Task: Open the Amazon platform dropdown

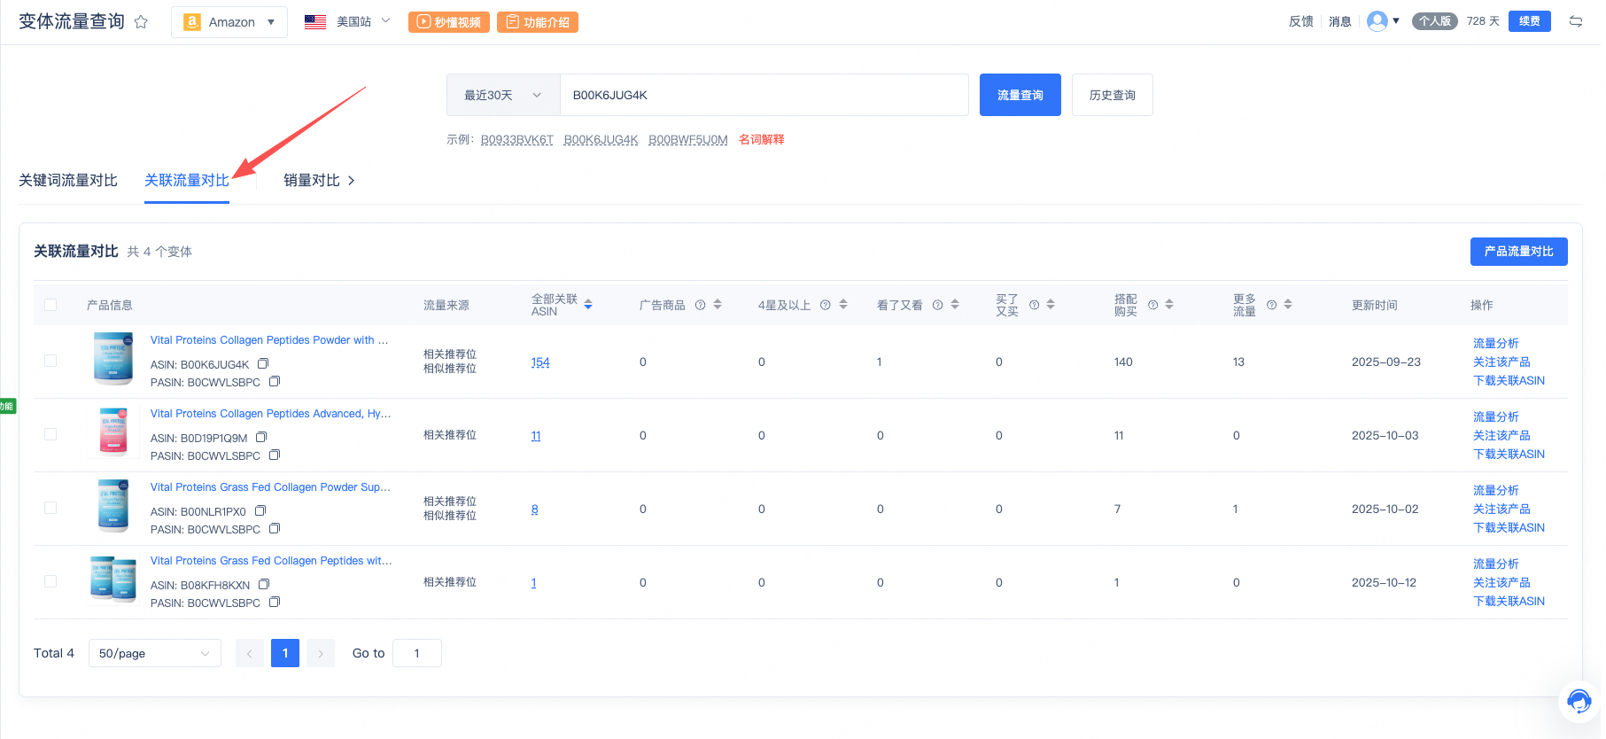Action: 229,22
